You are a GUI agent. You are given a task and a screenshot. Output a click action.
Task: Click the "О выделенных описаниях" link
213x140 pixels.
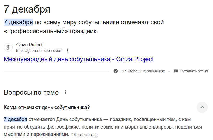[x=143, y=71]
